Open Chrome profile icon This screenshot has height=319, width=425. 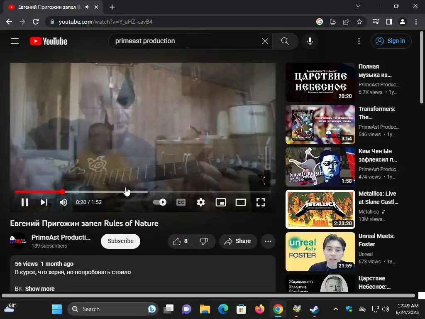coord(403,22)
